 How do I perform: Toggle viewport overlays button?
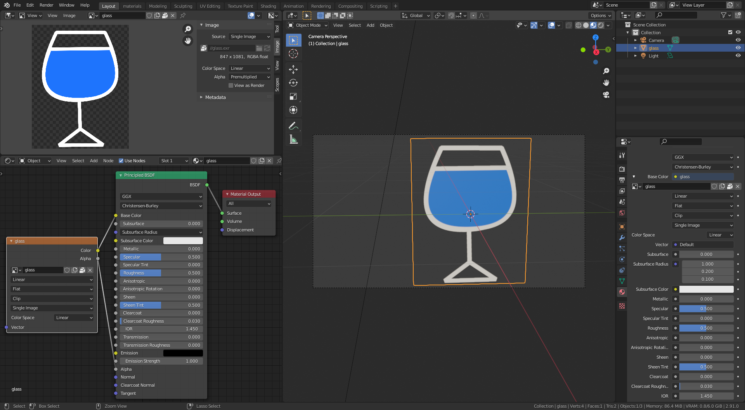tap(551, 25)
